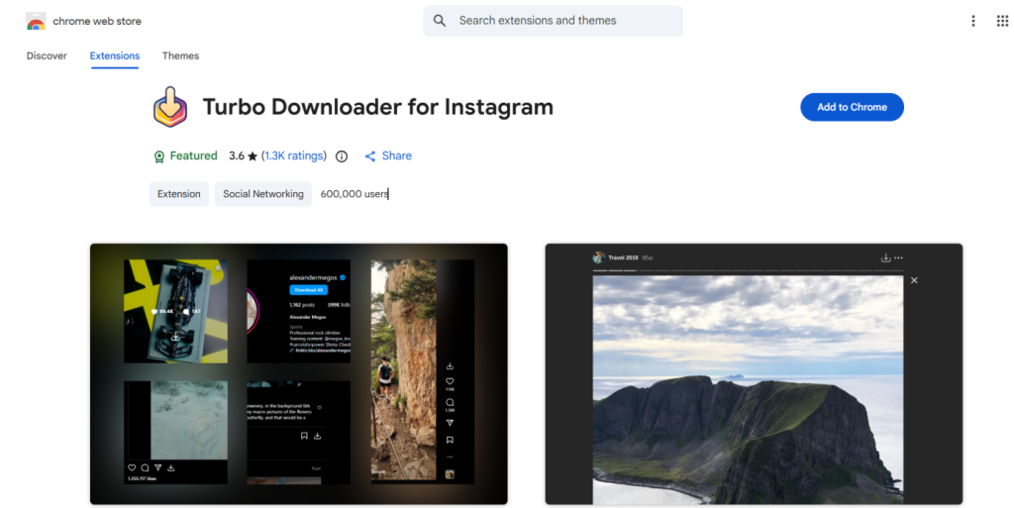This screenshot has height=508, width=1014.
Task: Click the Turbo Downloader extension icon
Action: coord(170,107)
